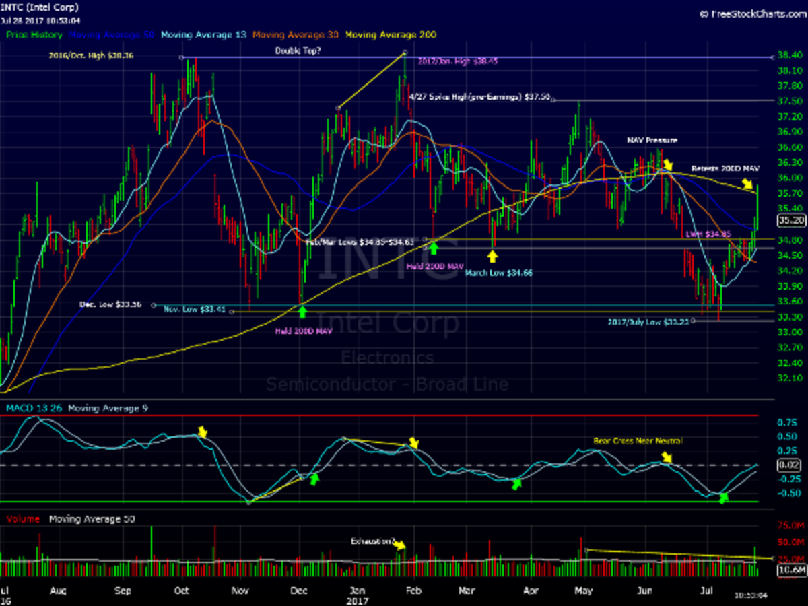Click the Aug month label on time axis
The image size is (808, 606).
coord(59,590)
